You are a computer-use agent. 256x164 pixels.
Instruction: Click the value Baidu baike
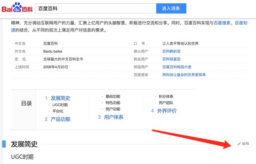coord(53,51)
